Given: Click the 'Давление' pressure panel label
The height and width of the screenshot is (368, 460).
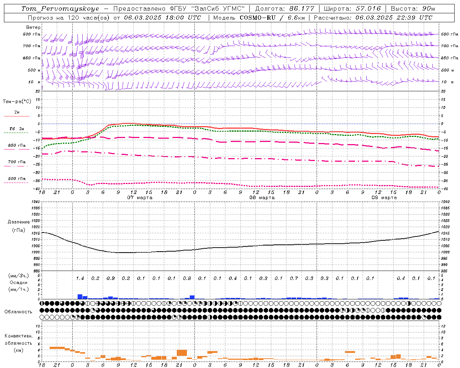Looking at the screenshot, I should (x=19, y=222).
